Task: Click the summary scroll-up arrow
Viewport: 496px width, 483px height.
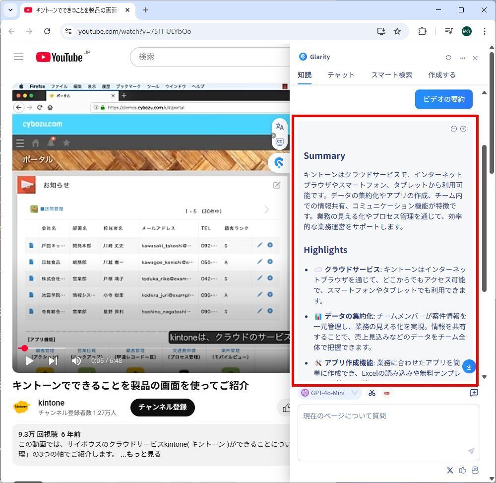Action: point(484,93)
